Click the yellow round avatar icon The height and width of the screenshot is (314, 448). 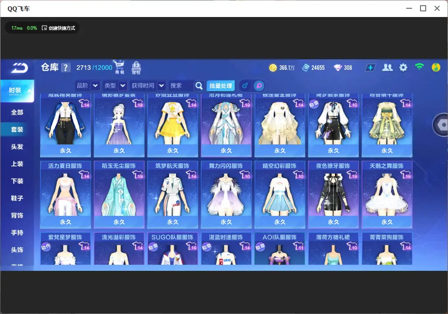click(x=436, y=67)
